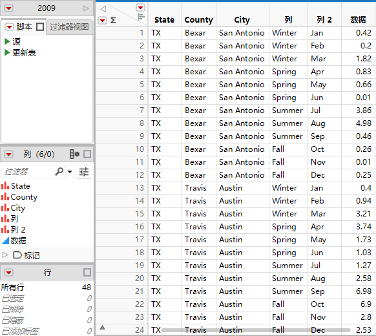Select the 数据 column header
This screenshot has height=336, width=376.
click(358, 20)
